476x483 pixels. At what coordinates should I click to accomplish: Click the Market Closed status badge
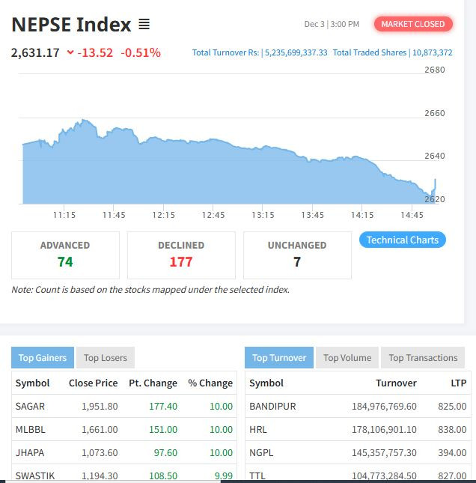(x=412, y=24)
